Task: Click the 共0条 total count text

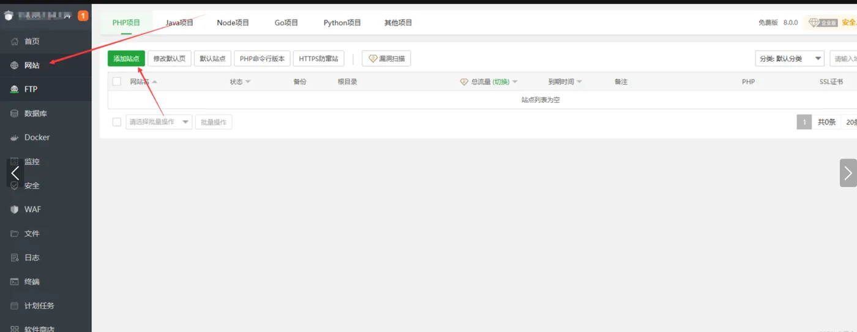Action: pyautogui.click(x=826, y=122)
